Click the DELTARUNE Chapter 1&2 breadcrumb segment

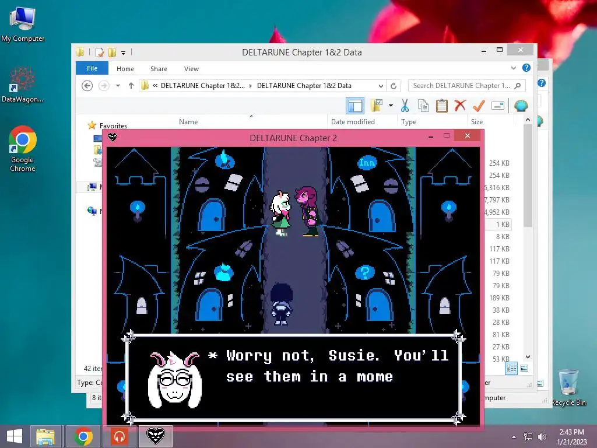[202, 86]
